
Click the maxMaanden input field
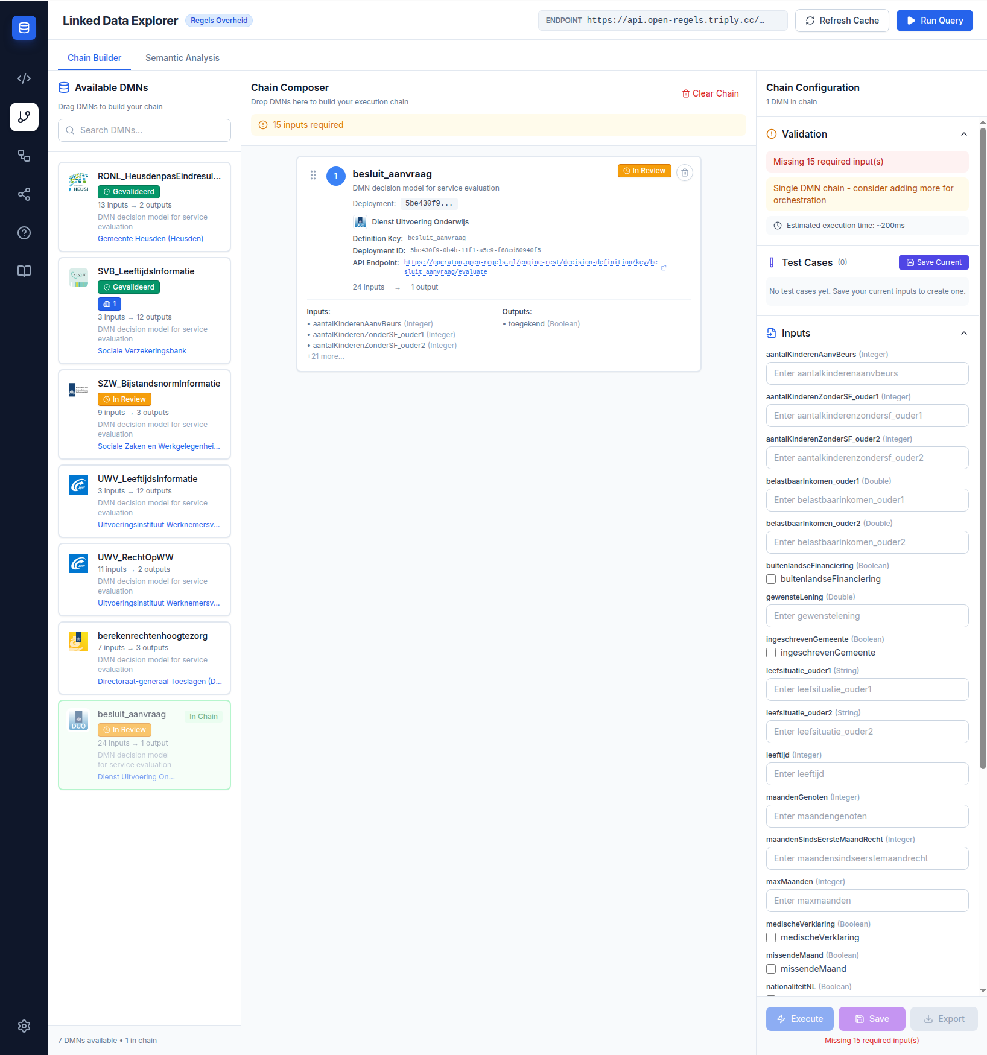click(x=868, y=901)
